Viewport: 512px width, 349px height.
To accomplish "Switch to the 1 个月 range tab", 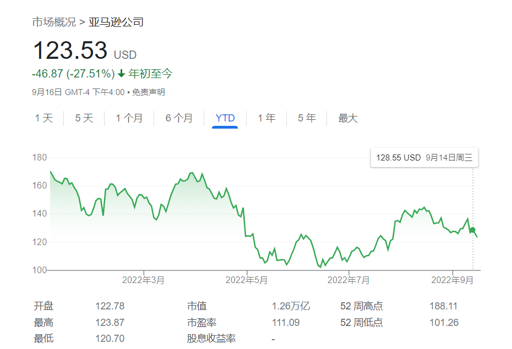I will pyautogui.click(x=129, y=118).
